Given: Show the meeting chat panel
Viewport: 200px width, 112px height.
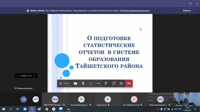Looking at the screenshot, I should (113, 83).
